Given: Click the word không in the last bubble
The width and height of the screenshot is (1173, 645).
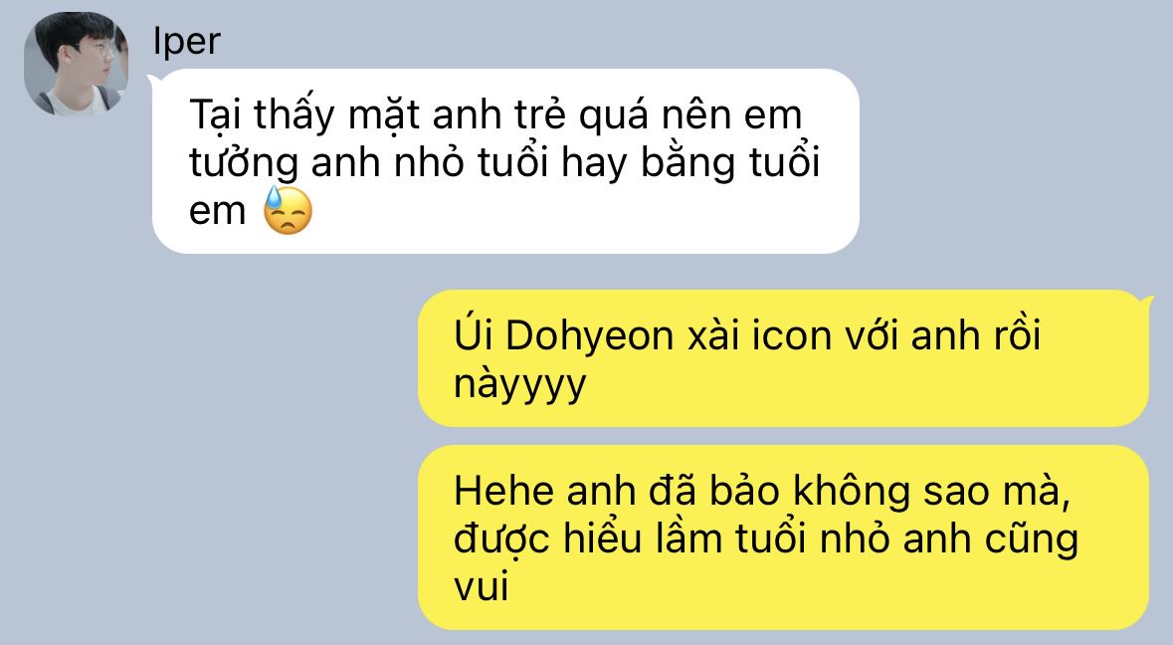Looking at the screenshot, I should [x=852, y=493].
